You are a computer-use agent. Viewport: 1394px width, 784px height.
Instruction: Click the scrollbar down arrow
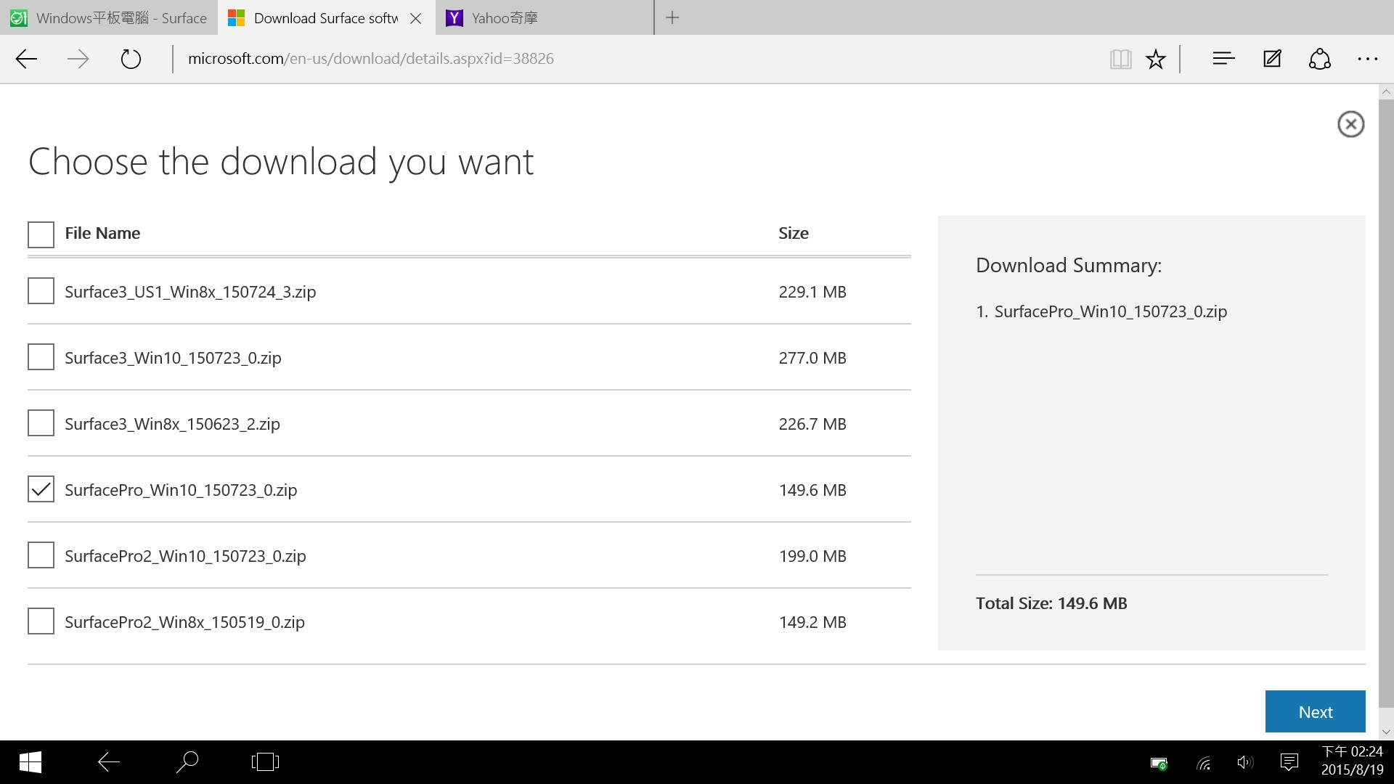click(1386, 732)
